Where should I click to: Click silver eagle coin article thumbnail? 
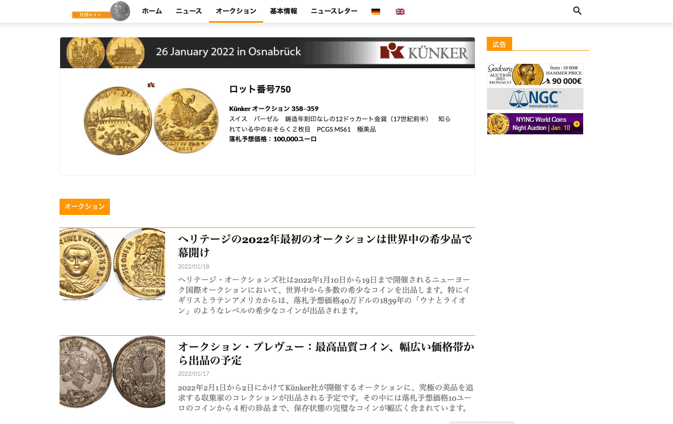[x=112, y=372]
